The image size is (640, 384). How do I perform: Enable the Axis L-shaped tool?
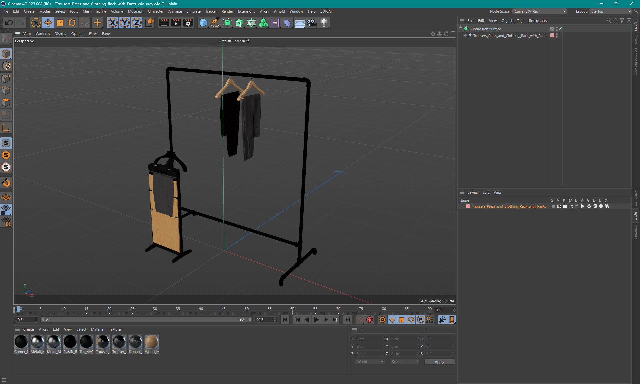pos(6,128)
